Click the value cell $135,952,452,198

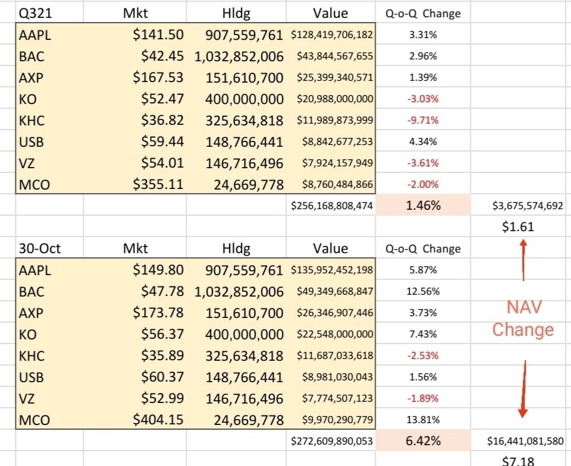(332, 270)
